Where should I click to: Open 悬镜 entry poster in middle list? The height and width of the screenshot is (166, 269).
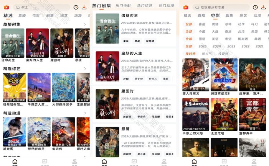point(107,142)
